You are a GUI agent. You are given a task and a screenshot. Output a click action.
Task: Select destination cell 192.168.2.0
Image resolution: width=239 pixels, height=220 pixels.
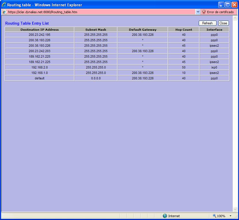coord(39,67)
